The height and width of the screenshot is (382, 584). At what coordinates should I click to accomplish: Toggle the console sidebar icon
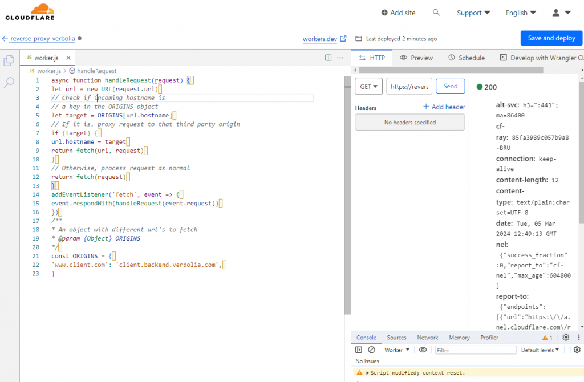click(359, 350)
